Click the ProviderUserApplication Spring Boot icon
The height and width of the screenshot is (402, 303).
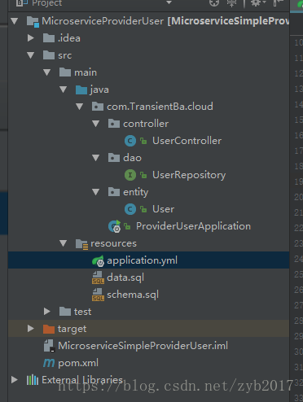[x=115, y=226]
